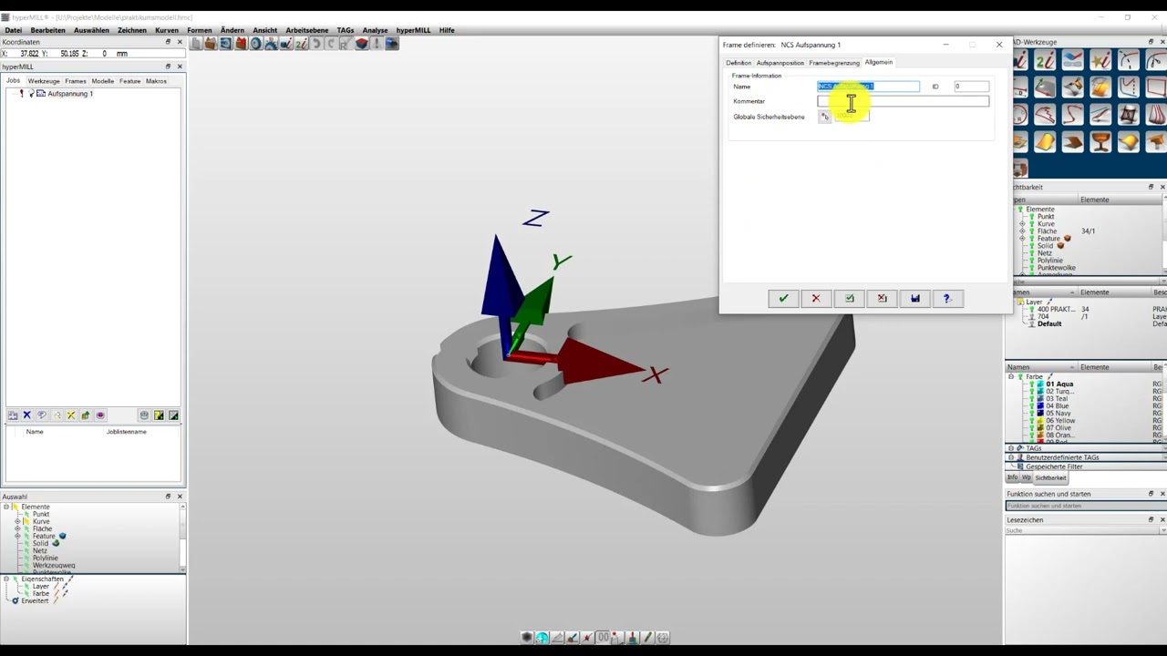Screen dimensions: 1167x656
Task: Click the gray cylinder stock icon in Jobs panel
Action: pyautogui.click(x=144, y=415)
